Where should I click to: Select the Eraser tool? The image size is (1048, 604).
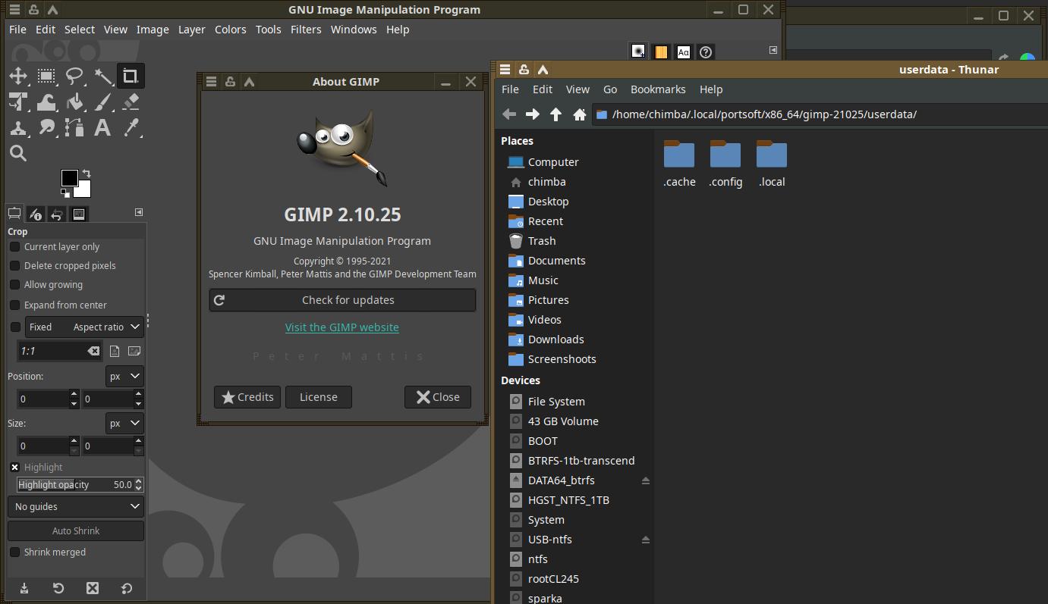[131, 102]
